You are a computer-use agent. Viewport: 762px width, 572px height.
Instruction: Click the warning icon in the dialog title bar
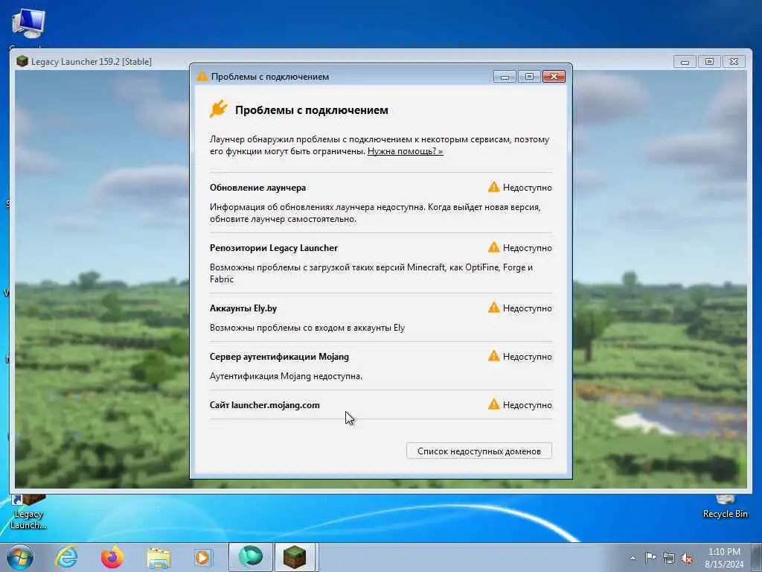tap(202, 77)
